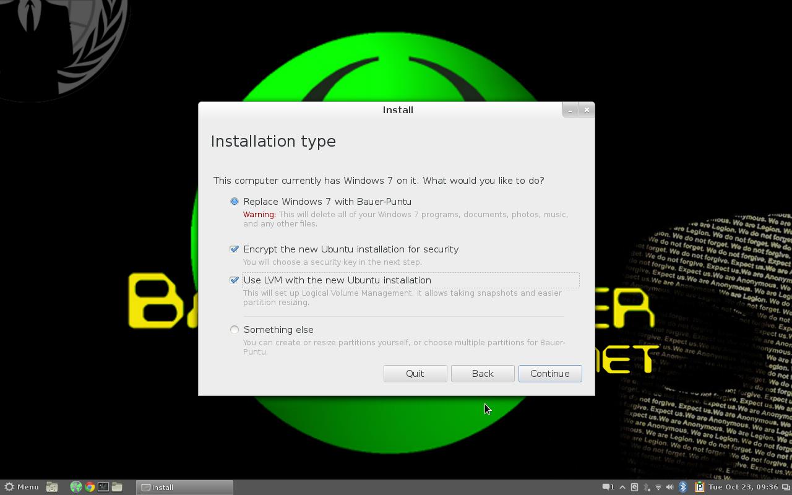Uncheck Encrypt the new Ubuntu installation

(x=235, y=249)
